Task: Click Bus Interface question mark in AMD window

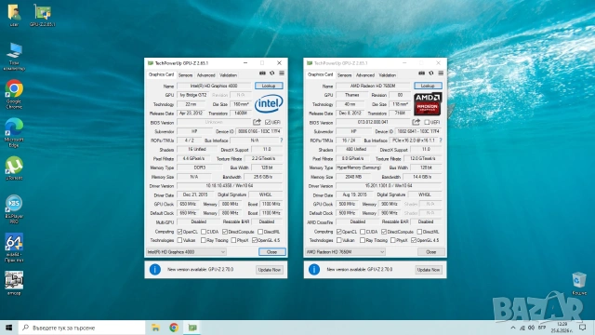Action: coord(440,141)
